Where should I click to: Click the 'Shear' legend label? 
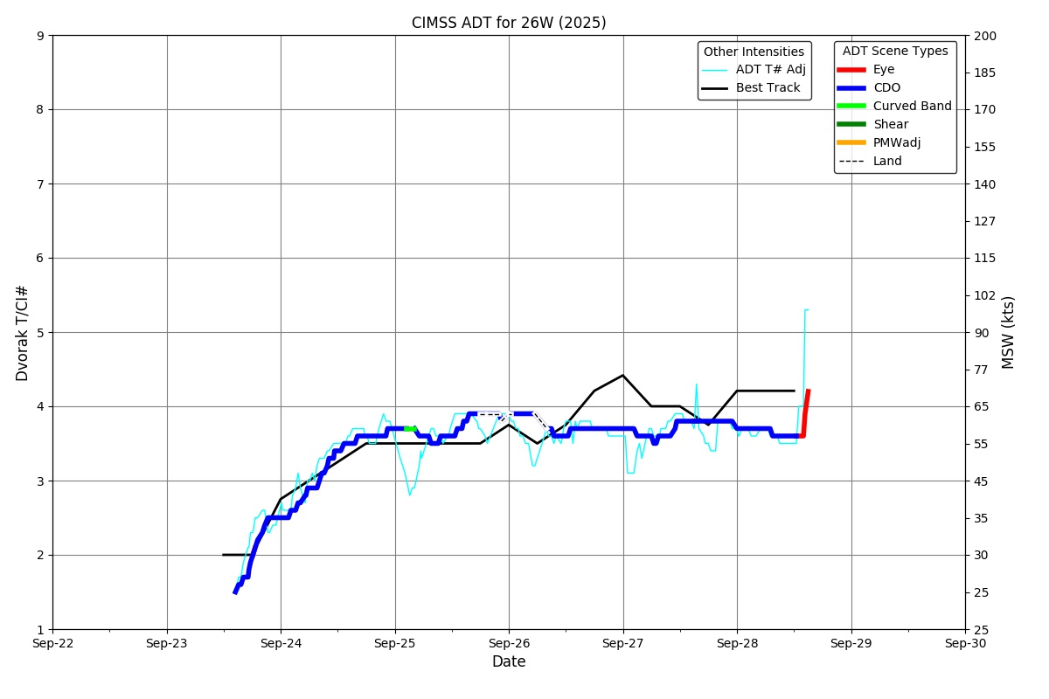point(891,124)
